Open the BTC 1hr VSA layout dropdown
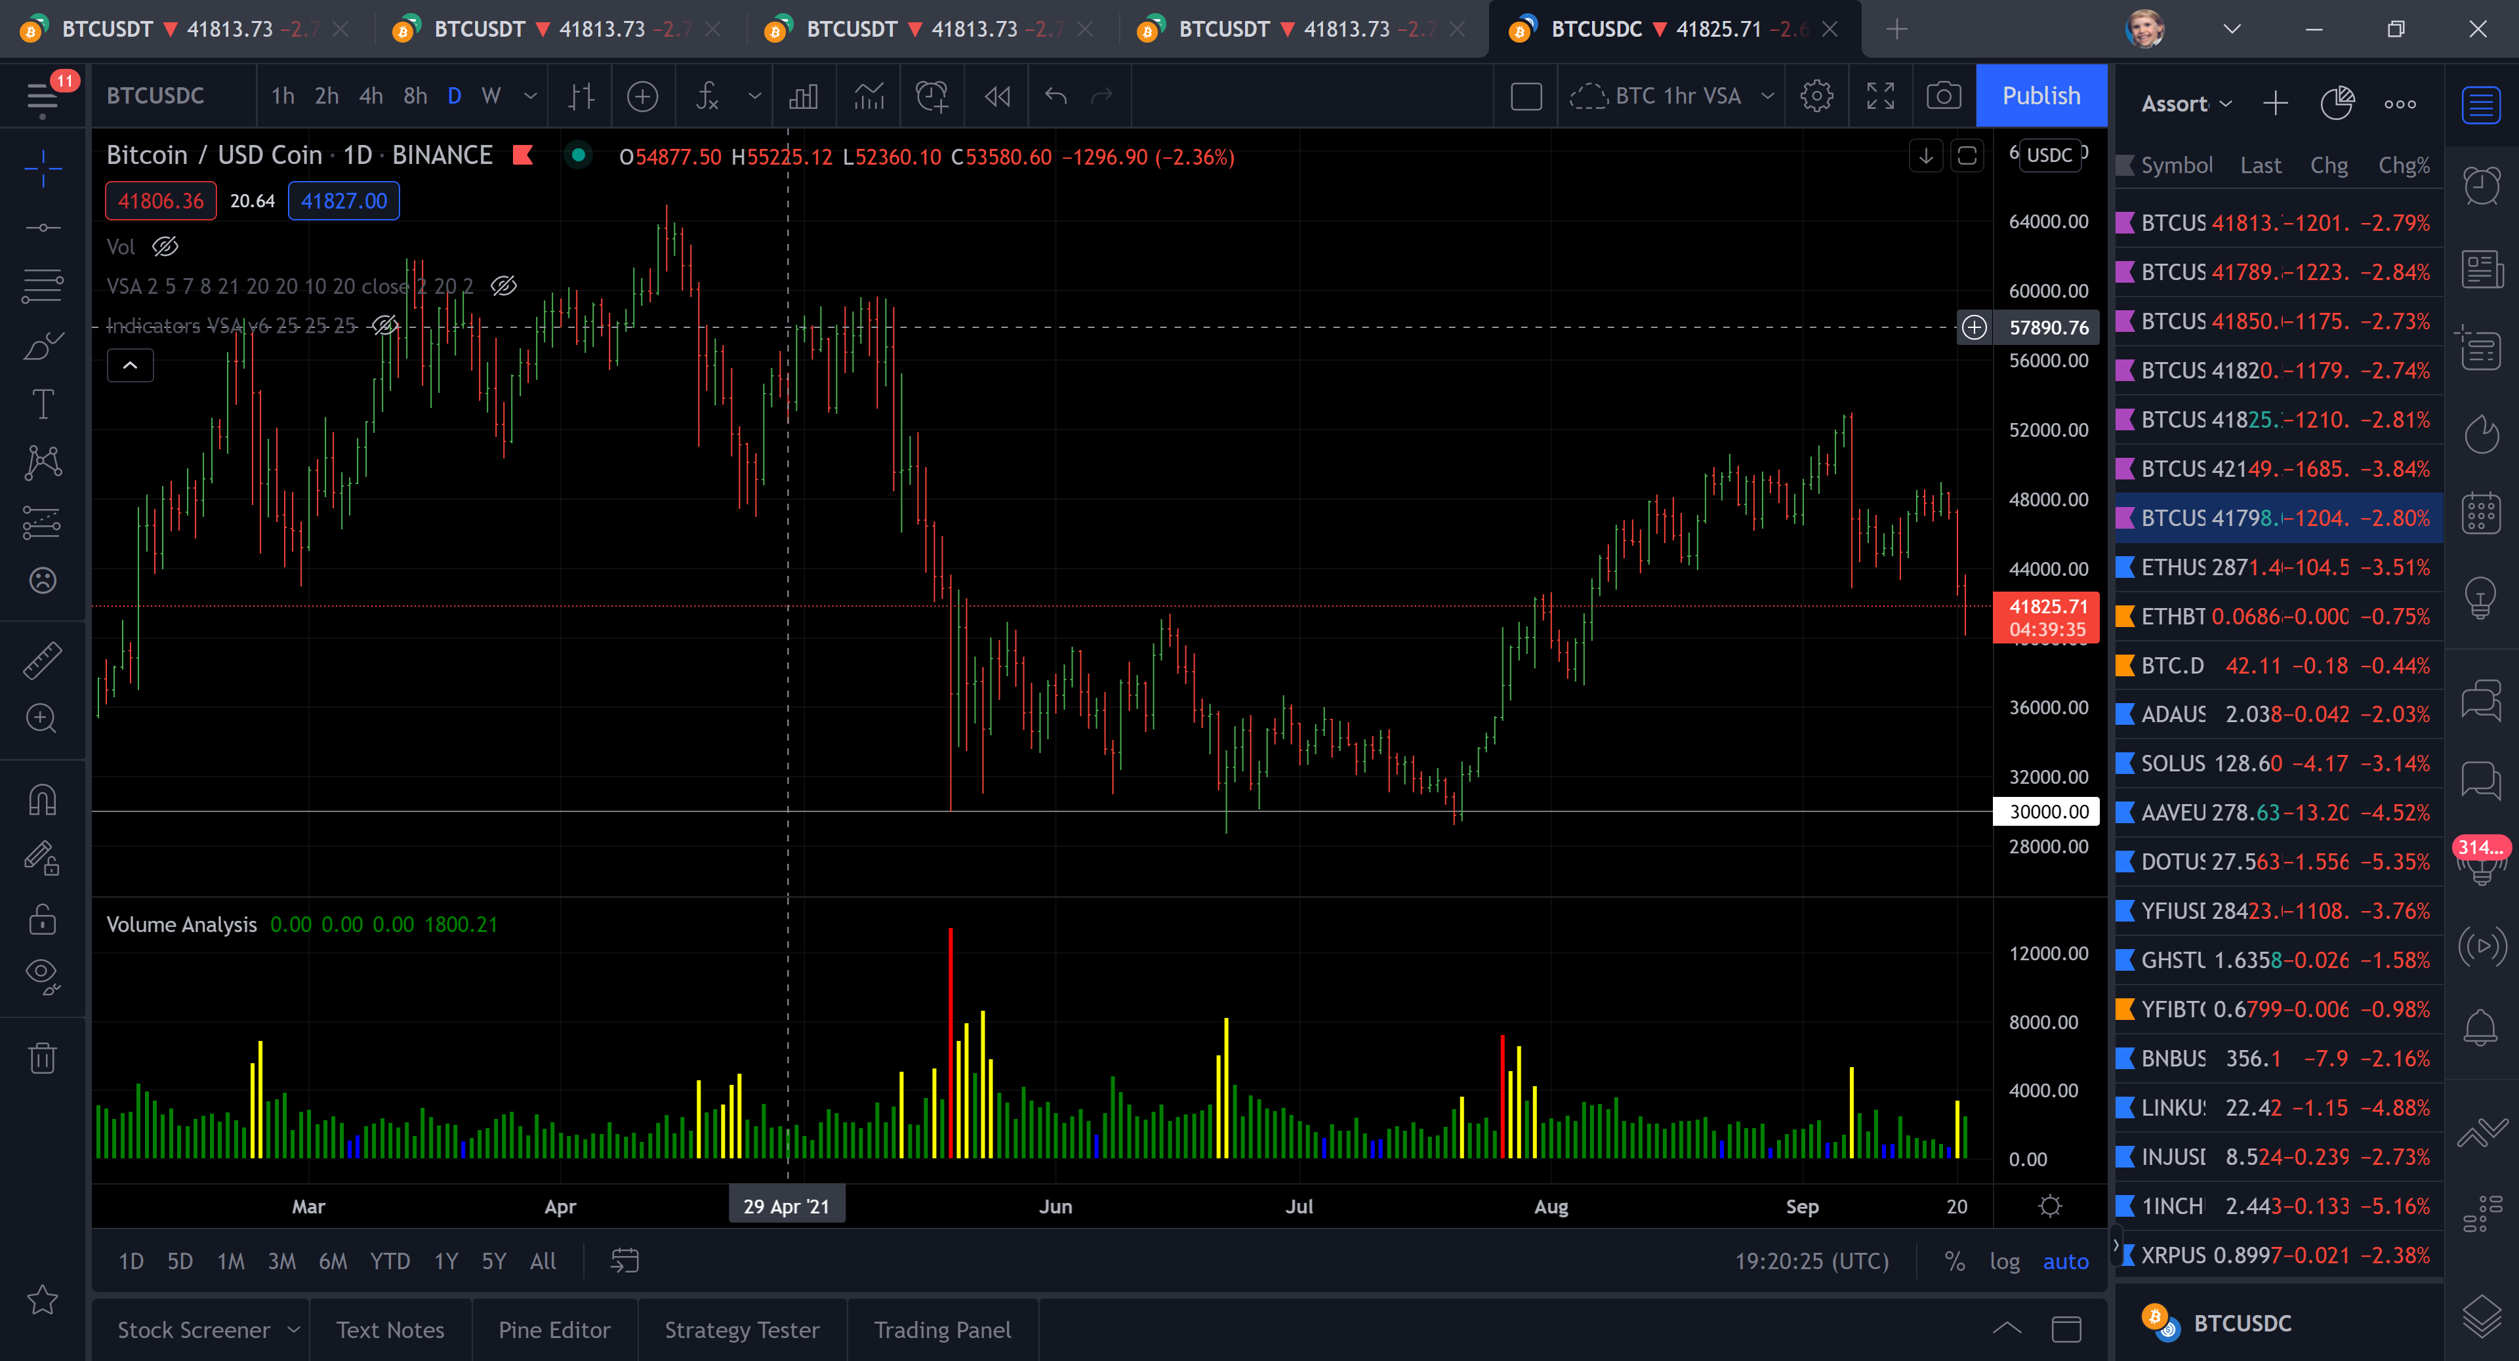The height and width of the screenshot is (1361, 2519). 1767,96
